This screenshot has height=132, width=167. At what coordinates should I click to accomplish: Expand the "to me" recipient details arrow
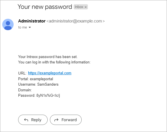pyautogui.click(x=30, y=27)
